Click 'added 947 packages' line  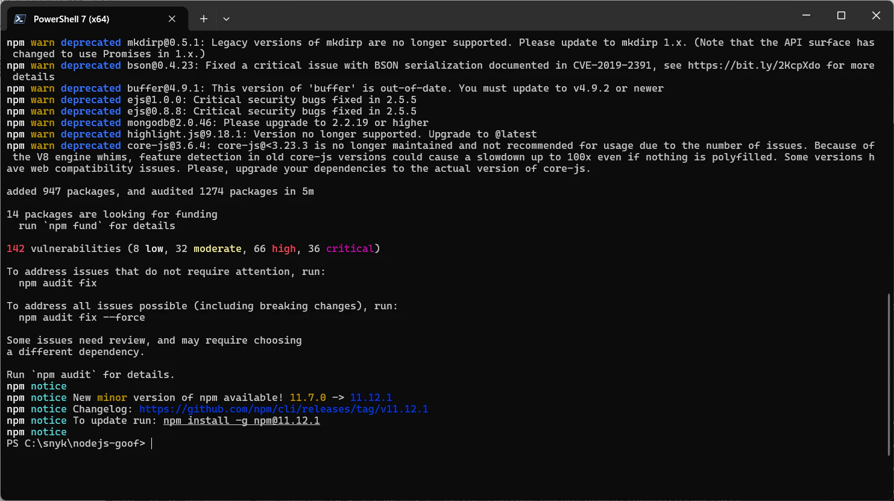pyautogui.click(x=160, y=191)
